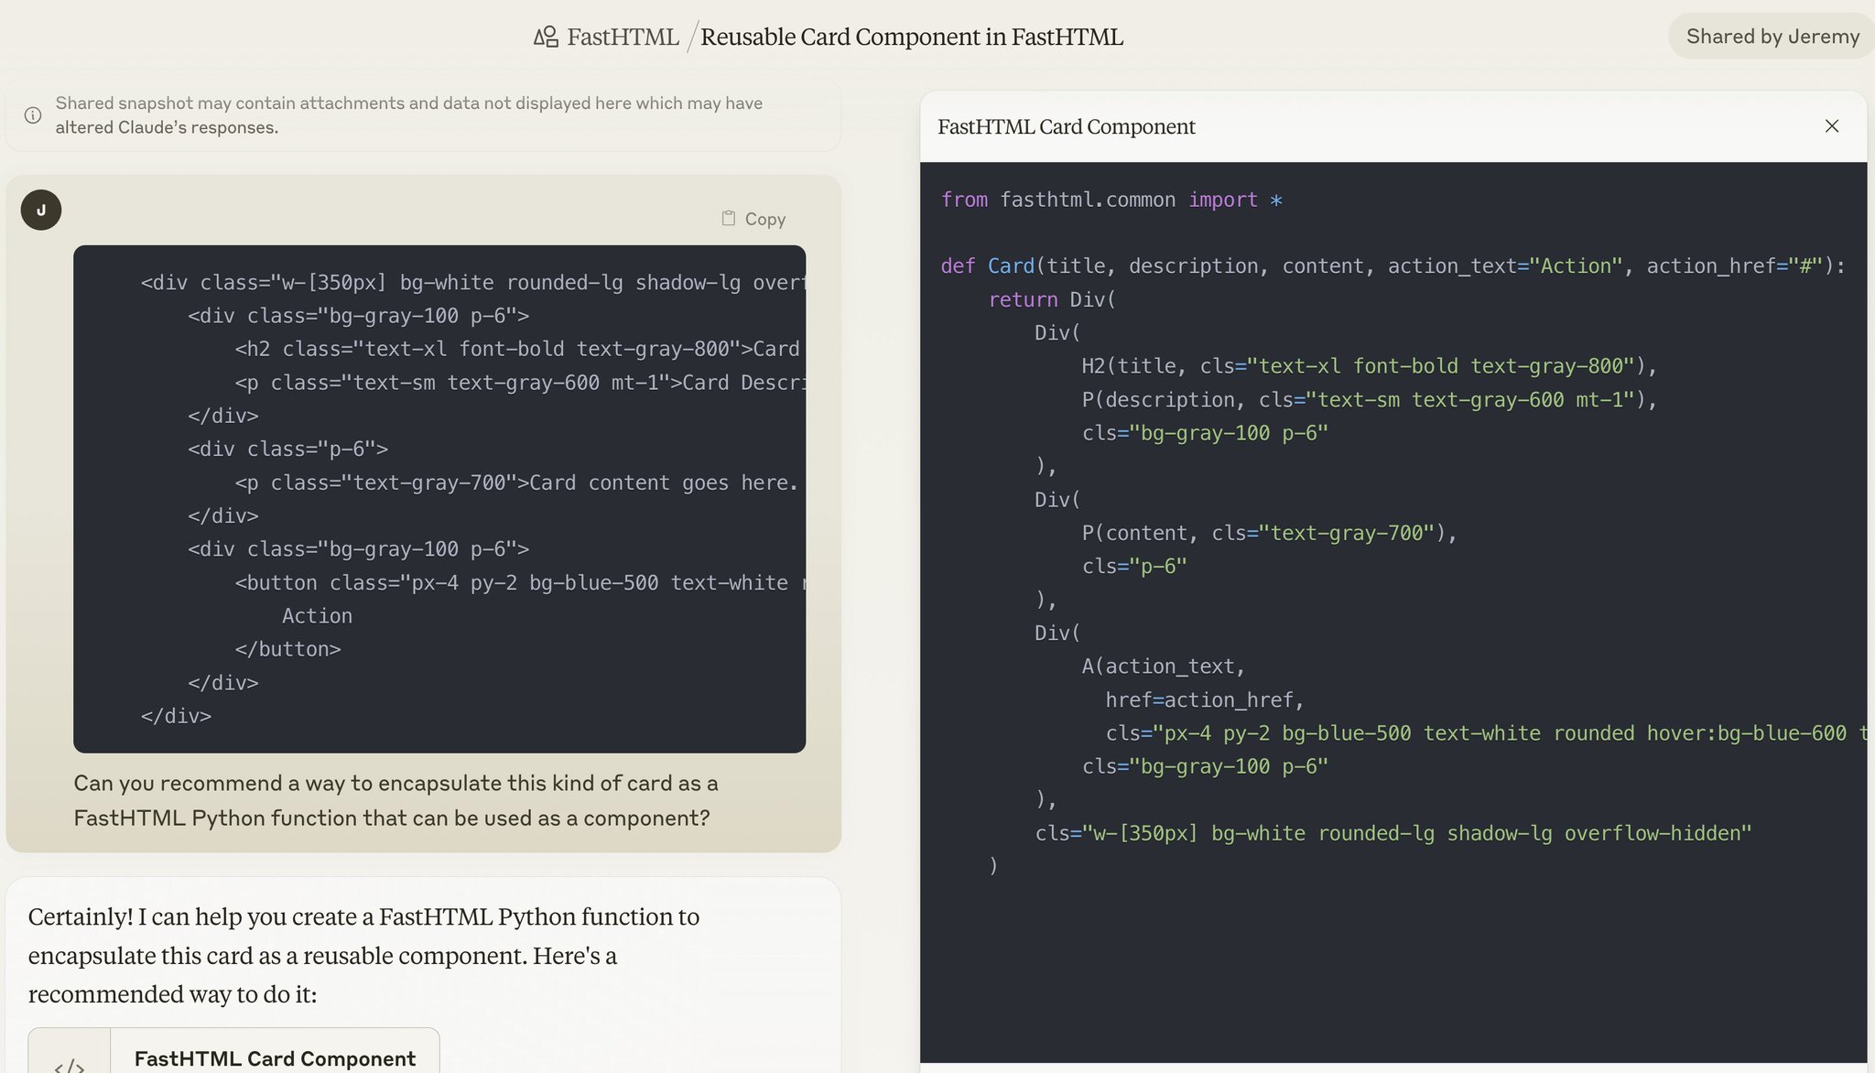Click Claude's reply starting with 'Certainly!'

pos(363,955)
